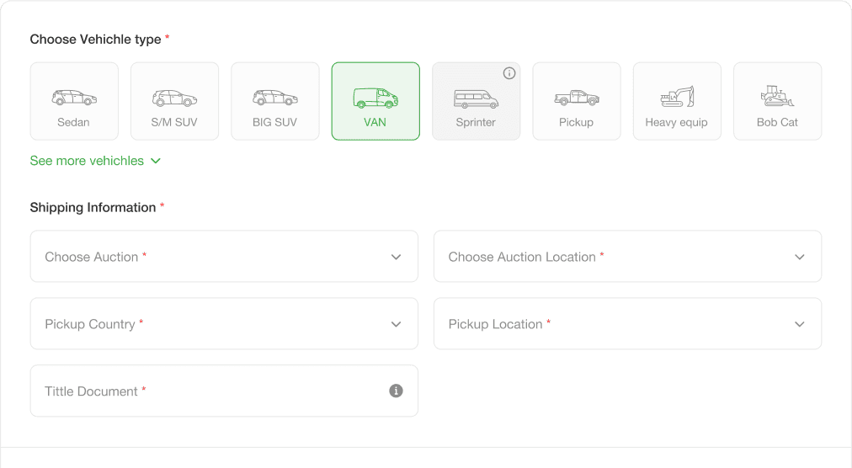Click the pickup truck icon

tap(577, 98)
